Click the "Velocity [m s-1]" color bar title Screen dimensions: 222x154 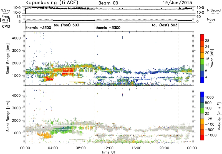[219, 116]
